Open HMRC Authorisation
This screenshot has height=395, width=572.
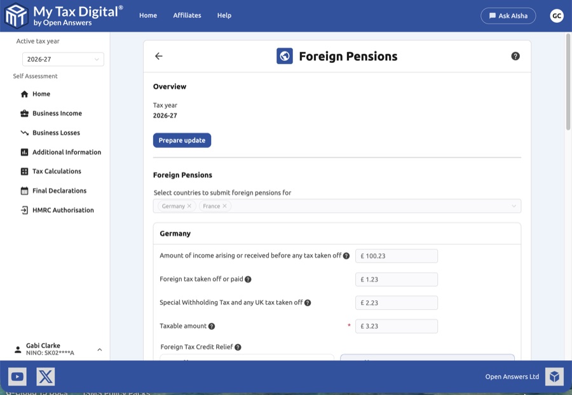click(62, 210)
